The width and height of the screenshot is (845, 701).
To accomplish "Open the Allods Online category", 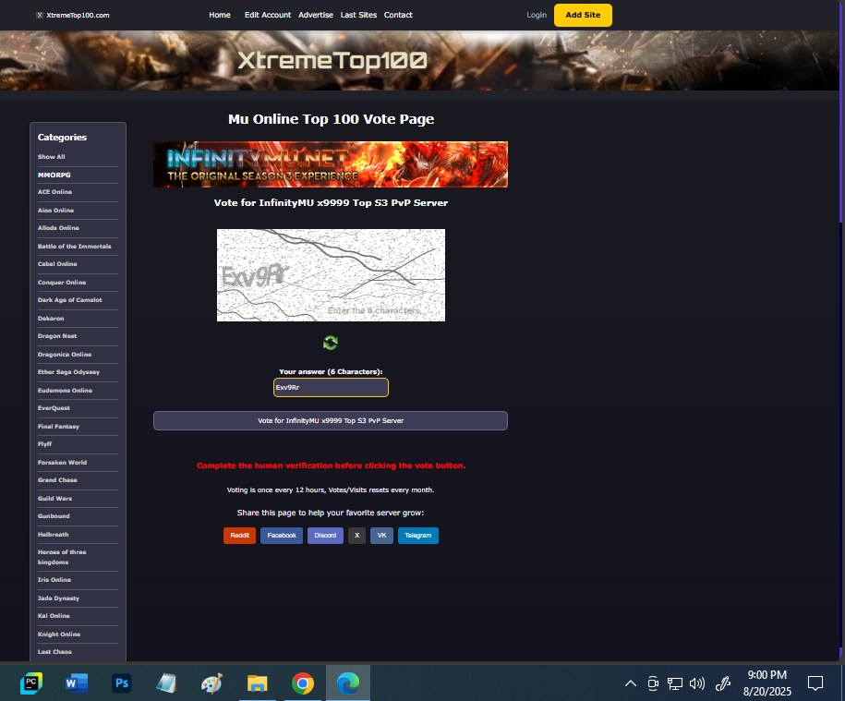I will click(x=58, y=228).
